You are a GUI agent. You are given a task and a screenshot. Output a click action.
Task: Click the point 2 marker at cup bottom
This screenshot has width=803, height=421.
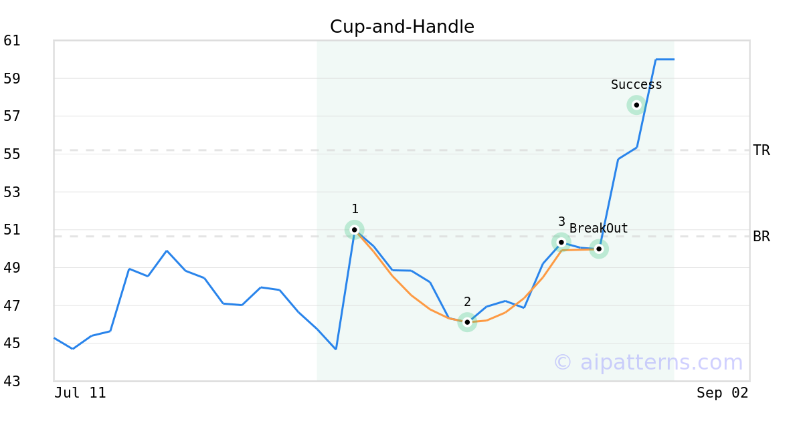[x=467, y=322]
